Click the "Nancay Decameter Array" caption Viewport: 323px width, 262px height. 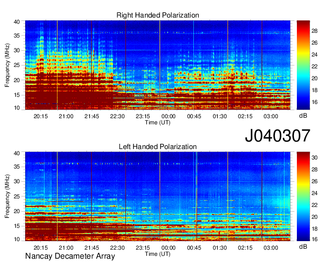pos(70,256)
